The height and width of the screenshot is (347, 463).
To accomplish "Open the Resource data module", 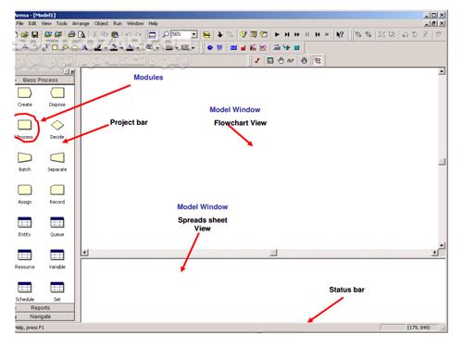I will [25, 254].
